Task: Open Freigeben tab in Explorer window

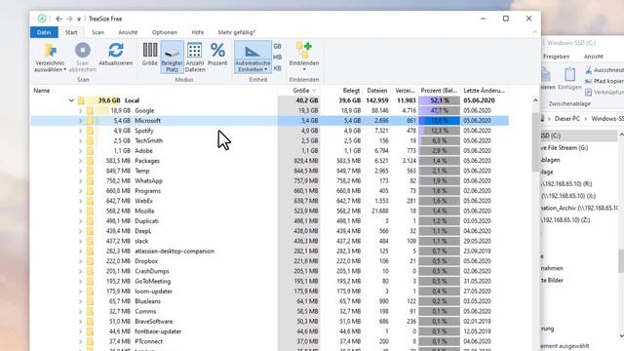Action: 557,57
